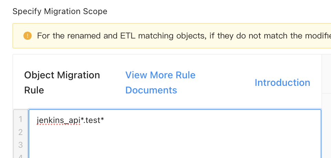Click the partially visible line number 4
The height and width of the screenshot is (158, 331).
click(x=20, y=156)
